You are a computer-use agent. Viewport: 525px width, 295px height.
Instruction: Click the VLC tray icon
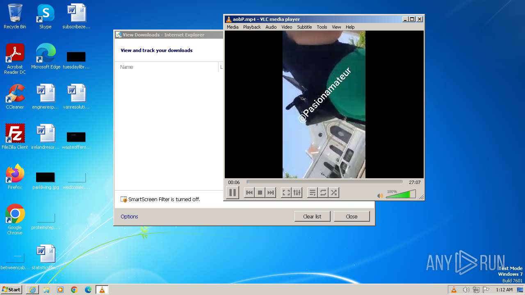point(454,290)
